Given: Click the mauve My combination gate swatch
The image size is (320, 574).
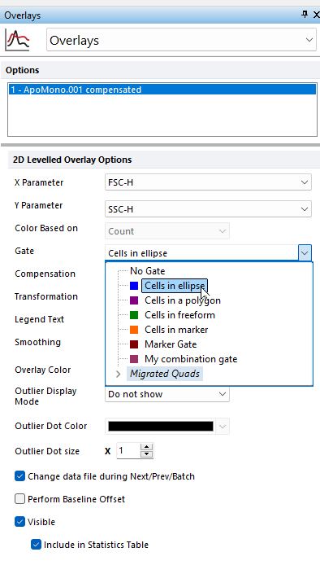Looking at the screenshot, I should pos(134,359).
